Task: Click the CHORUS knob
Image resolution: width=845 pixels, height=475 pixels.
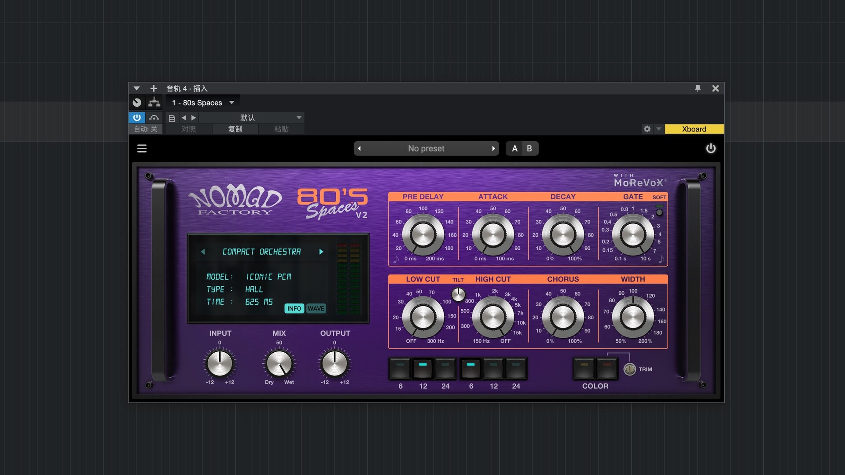Action: click(563, 317)
